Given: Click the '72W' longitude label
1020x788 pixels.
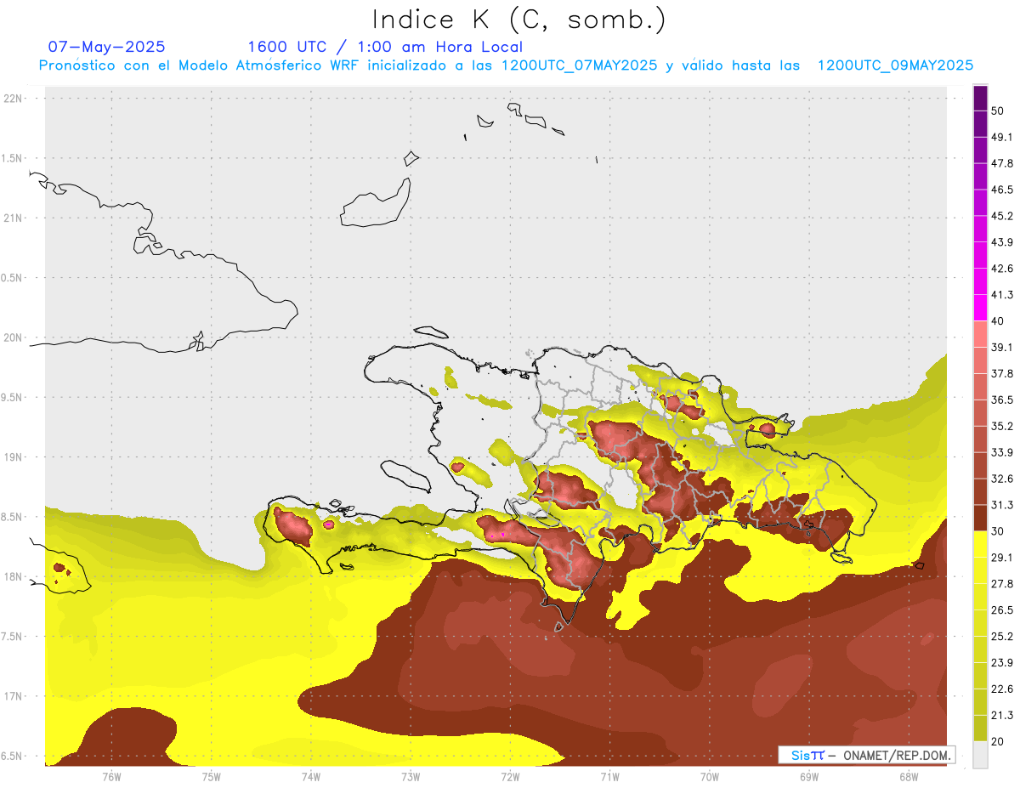Looking at the screenshot, I should [x=510, y=777].
